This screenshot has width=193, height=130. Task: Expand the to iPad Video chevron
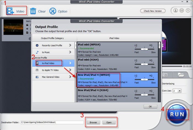70,63
